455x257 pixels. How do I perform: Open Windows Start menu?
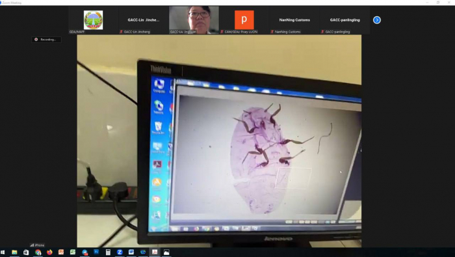[x=3, y=252]
